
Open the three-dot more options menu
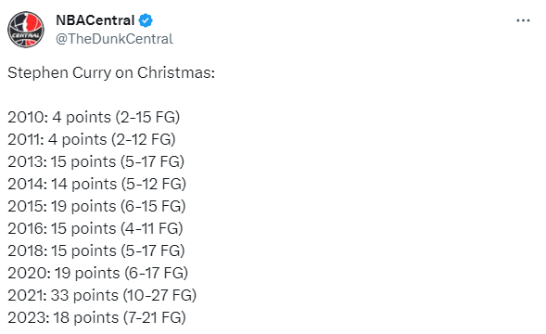pyautogui.click(x=523, y=21)
